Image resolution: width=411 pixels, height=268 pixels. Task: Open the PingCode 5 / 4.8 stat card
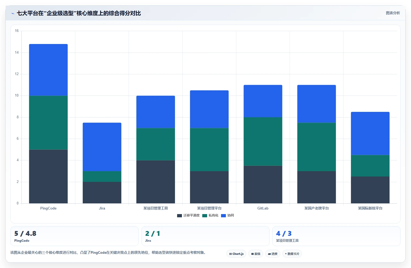click(74, 236)
